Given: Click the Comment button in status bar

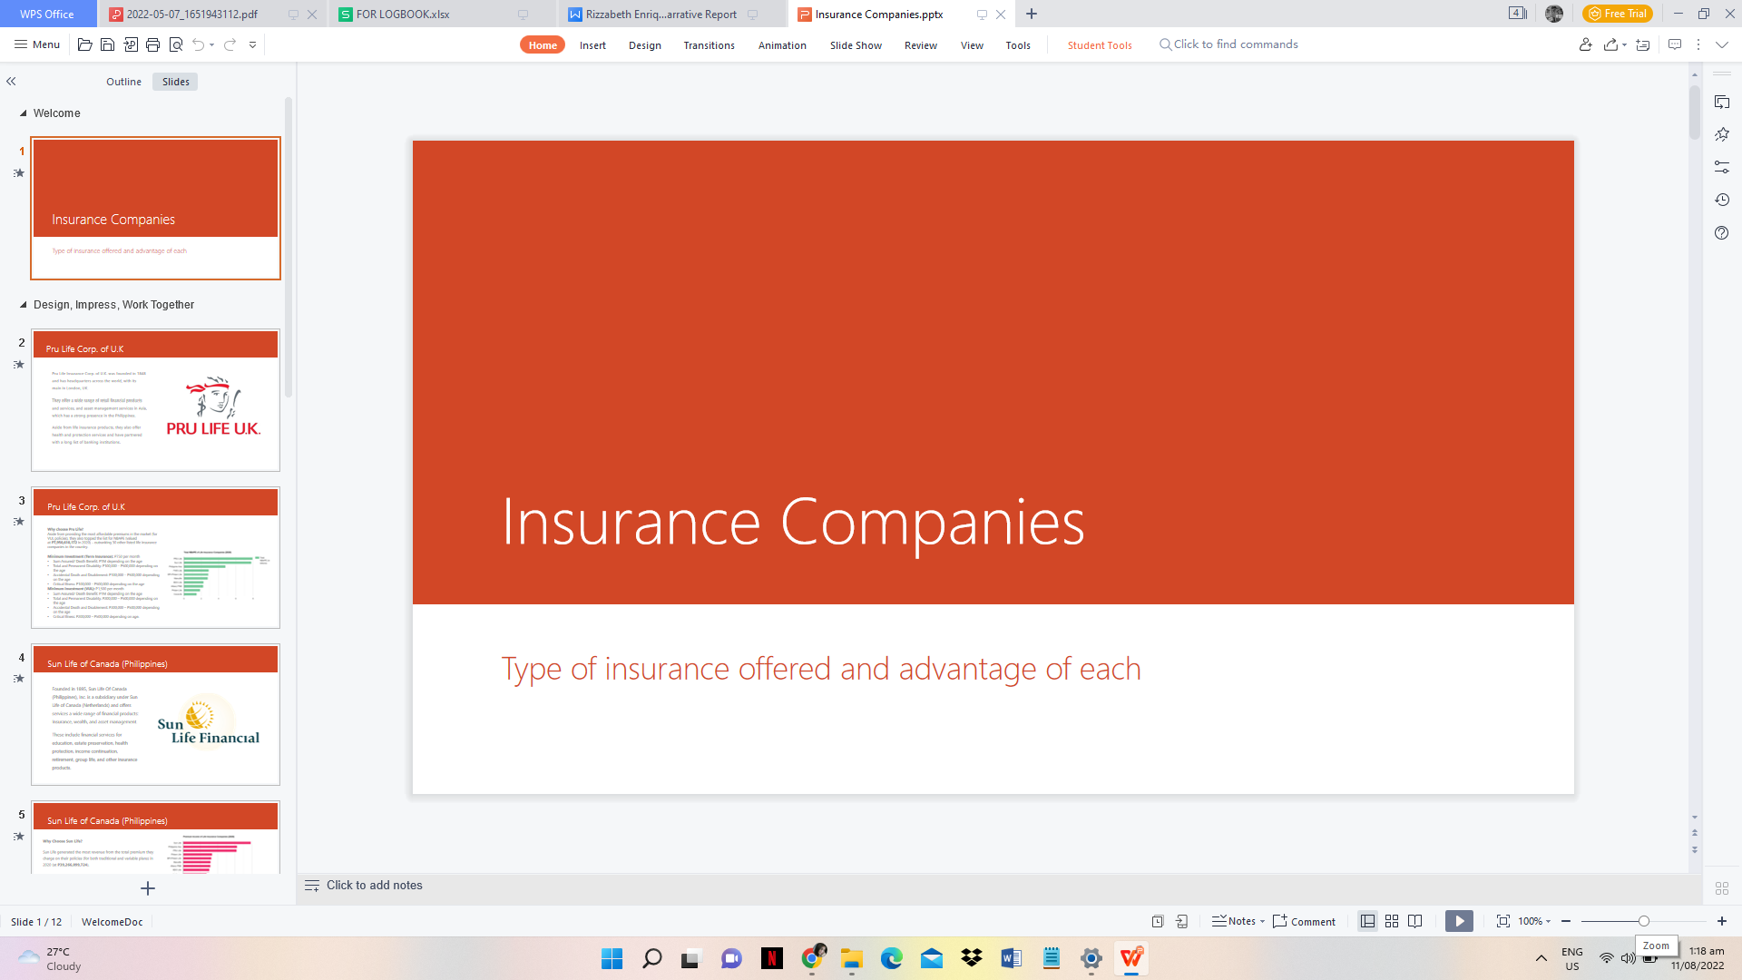Looking at the screenshot, I should click(1304, 921).
